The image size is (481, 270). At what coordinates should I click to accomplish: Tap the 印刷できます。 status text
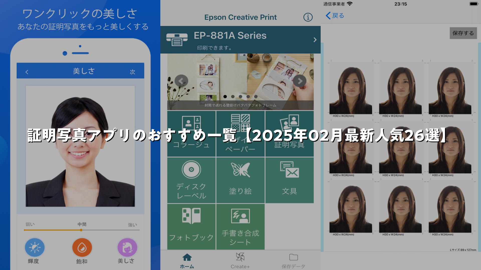pyautogui.click(x=215, y=48)
